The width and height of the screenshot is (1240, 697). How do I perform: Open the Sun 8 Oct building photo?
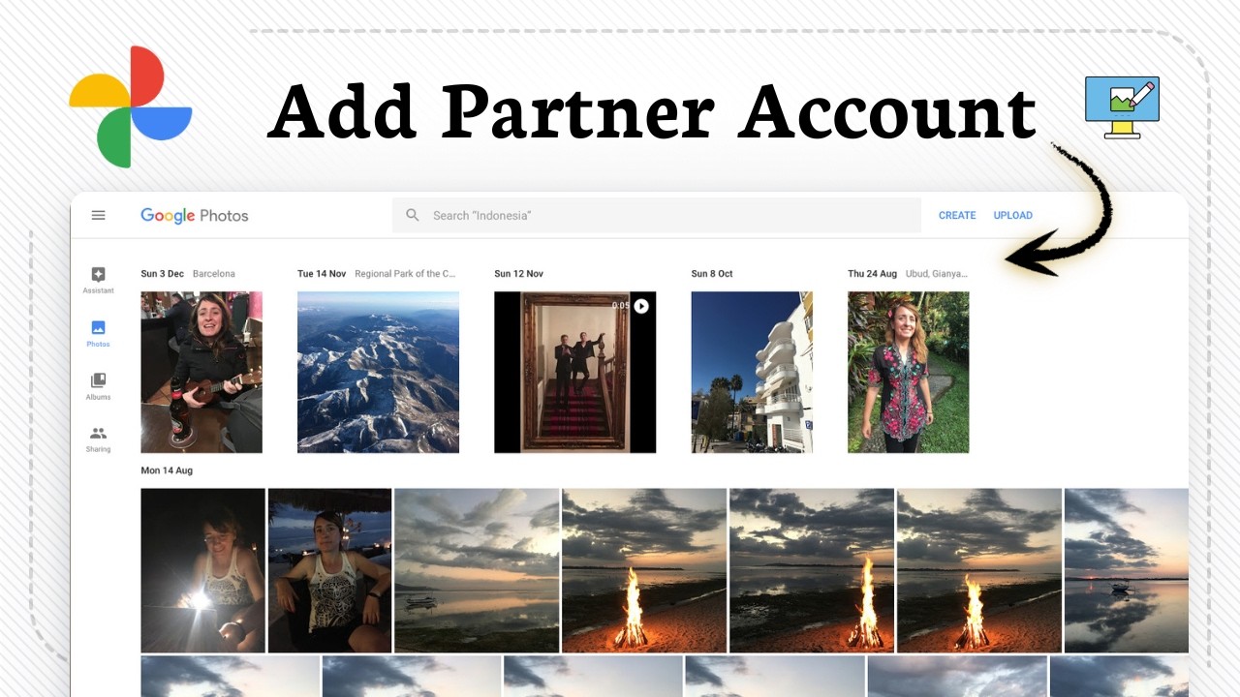752,372
